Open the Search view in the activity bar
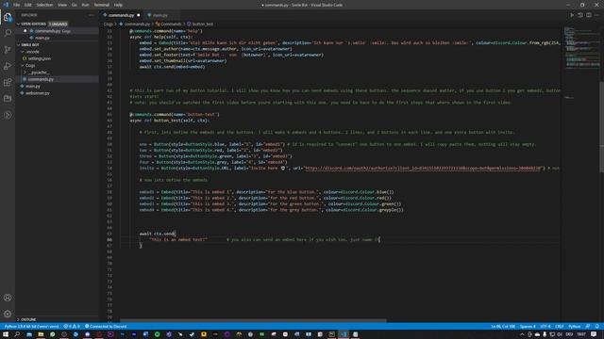Image resolution: width=604 pixels, height=339 pixels. pos(8,33)
